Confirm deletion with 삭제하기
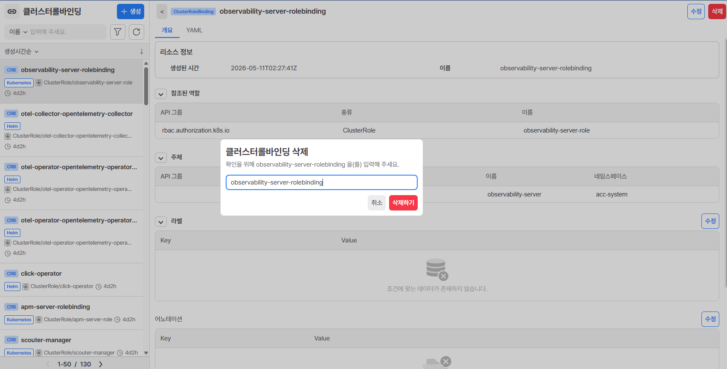Screen dimensions: 727x369 click(403, 203)
